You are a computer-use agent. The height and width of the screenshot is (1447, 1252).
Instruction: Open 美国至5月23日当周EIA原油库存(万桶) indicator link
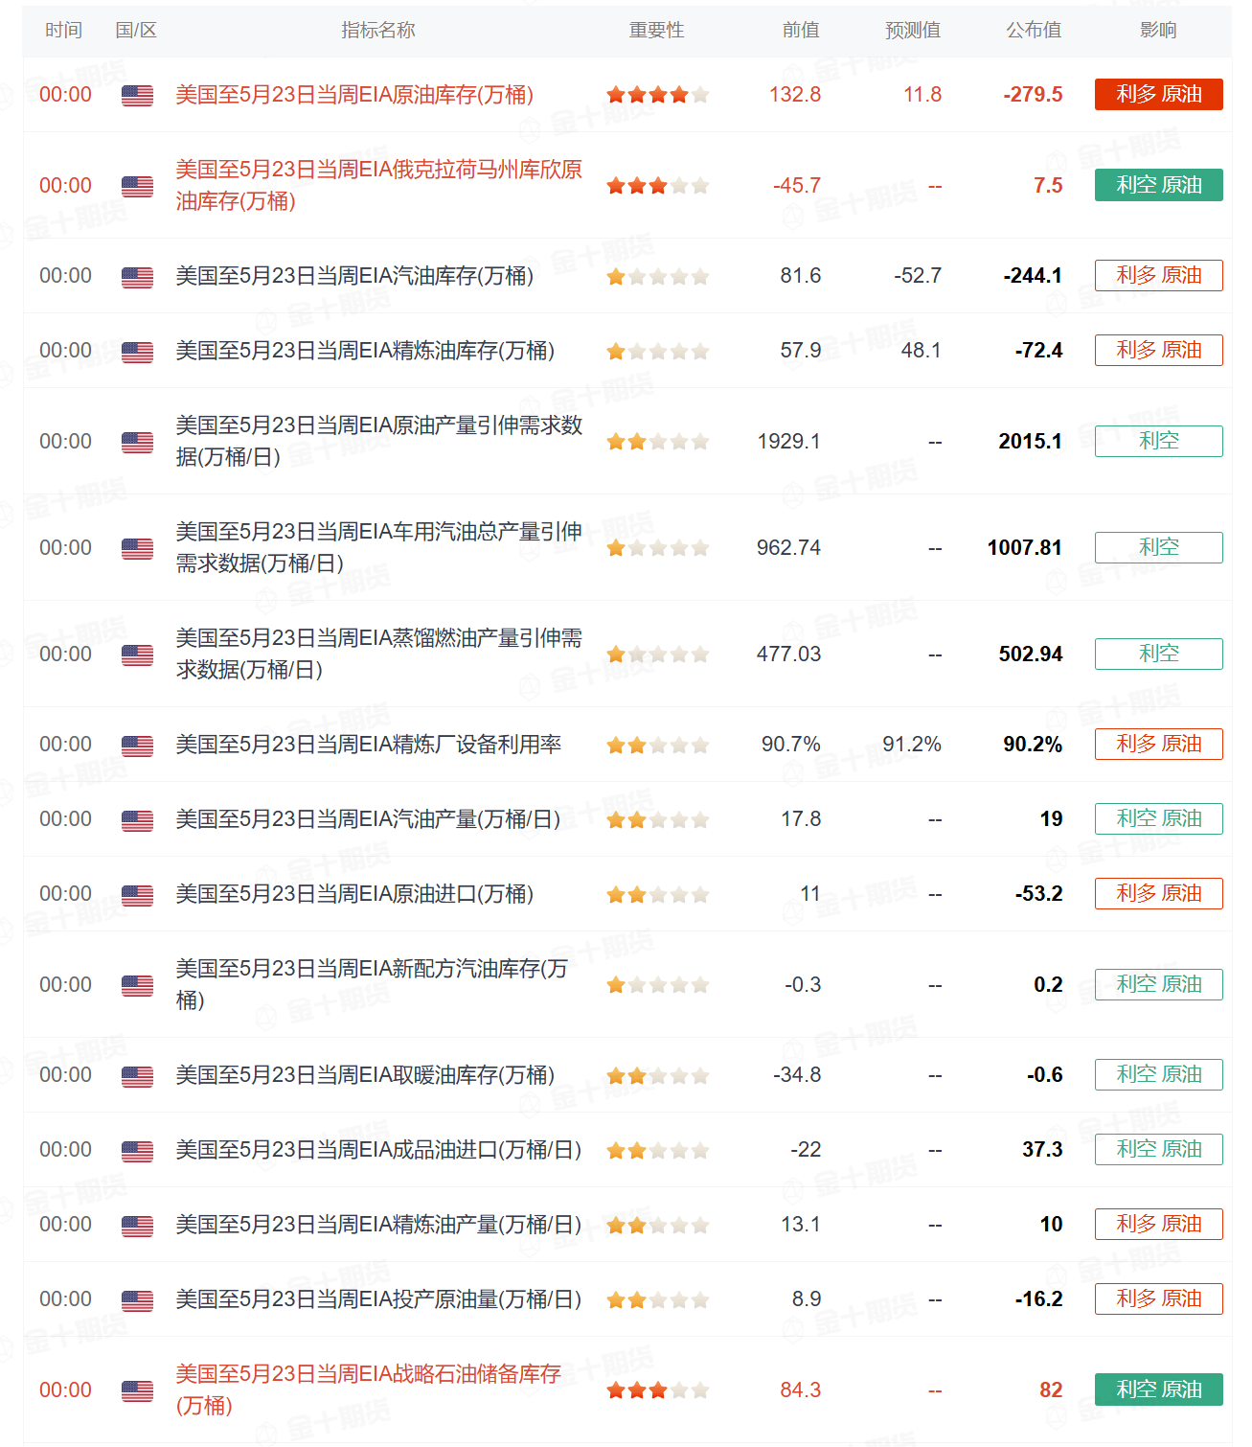click(x=354, y=95)
